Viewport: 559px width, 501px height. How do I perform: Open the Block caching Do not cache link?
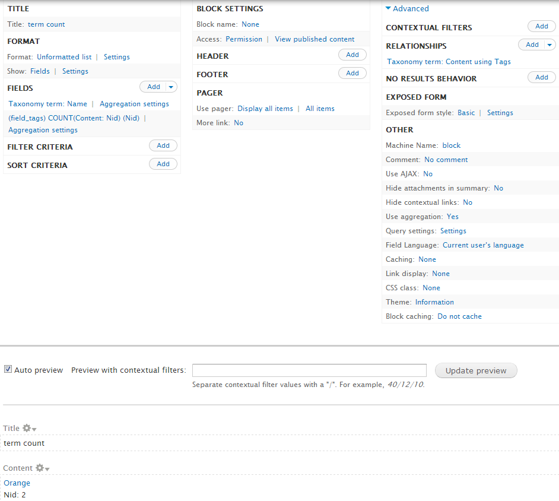click(459, 316)
